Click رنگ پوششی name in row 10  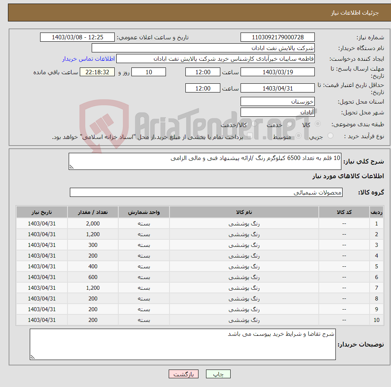point(244,320)
